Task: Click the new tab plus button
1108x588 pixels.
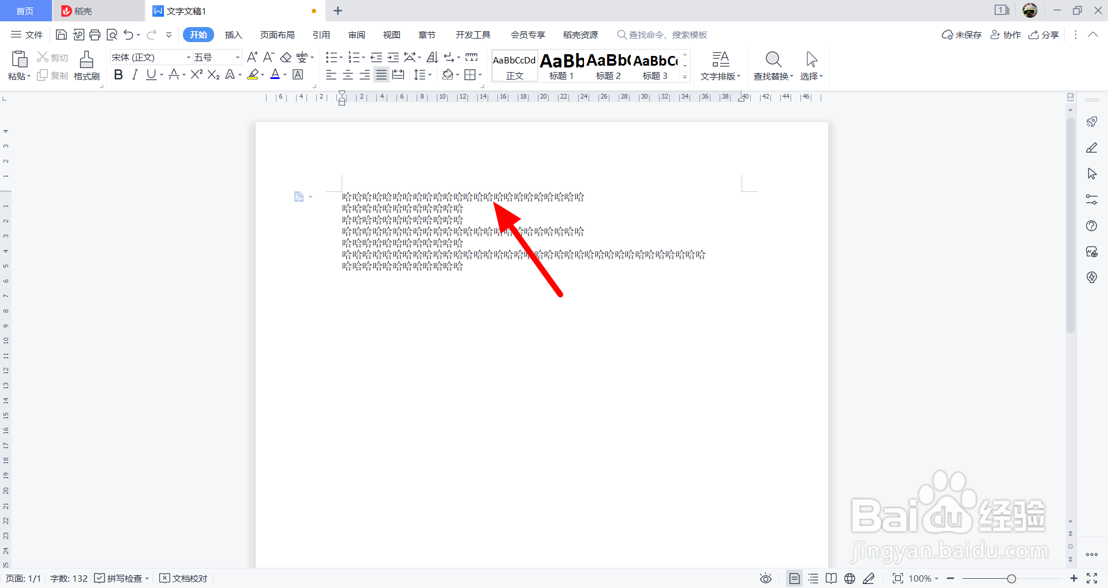Action: click(338, 10)
